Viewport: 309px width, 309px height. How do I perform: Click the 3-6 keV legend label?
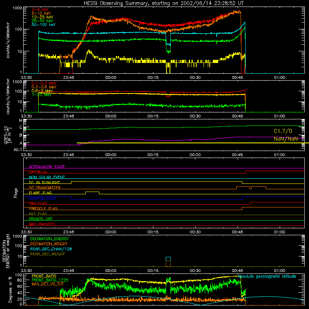click(40, 9)
